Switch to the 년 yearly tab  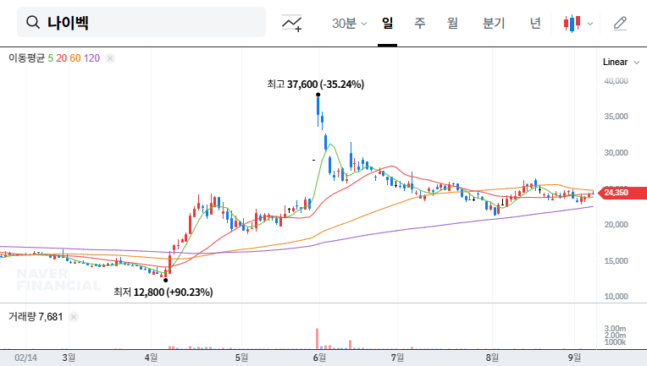coord(535,23)
